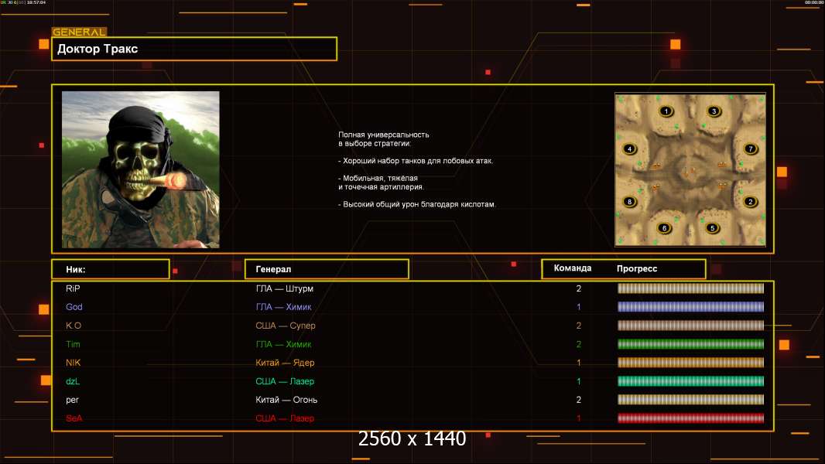825x464 pixels.
Task: Choose start position 6 on the map
Action: 664,228
